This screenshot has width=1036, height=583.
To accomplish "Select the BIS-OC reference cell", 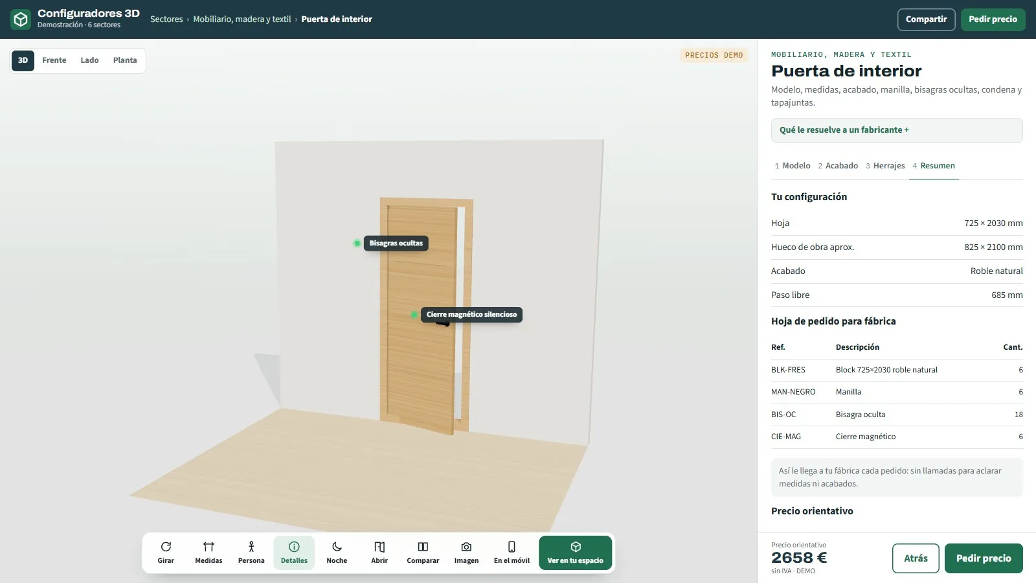I will (783, 415).
